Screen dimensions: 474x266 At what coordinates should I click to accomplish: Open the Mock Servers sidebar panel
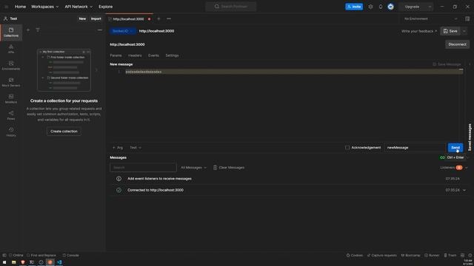tap(11, 82)
